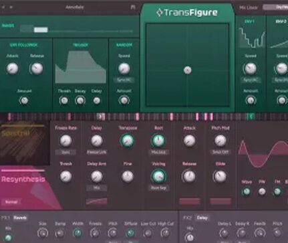Screen dimensions: 288x243
Task: Click the Env Follower Amount knob
Action: [24, 100]
